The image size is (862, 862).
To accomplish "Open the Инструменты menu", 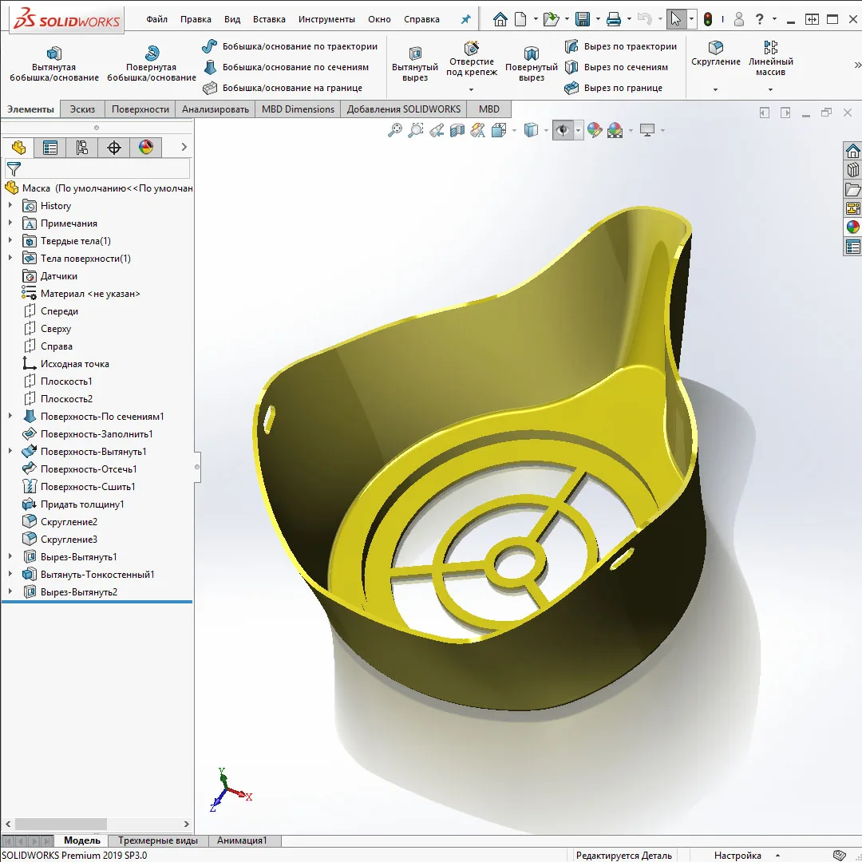I will pos(326,19).
